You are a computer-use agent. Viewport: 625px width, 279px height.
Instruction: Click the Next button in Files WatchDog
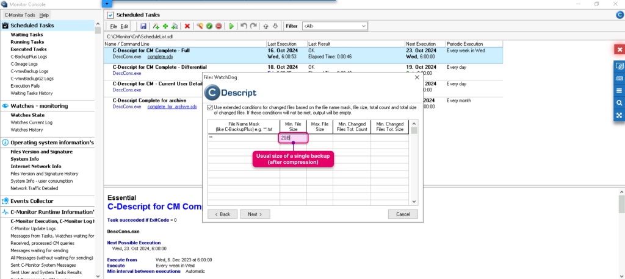[255, 214]
